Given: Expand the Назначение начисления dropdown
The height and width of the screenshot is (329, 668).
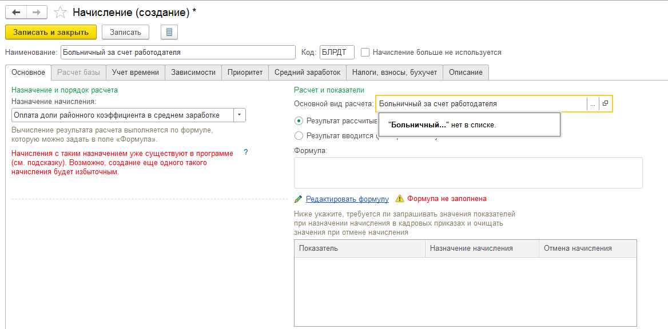Looking at the screenshot, I should click(x=240, y=115).
